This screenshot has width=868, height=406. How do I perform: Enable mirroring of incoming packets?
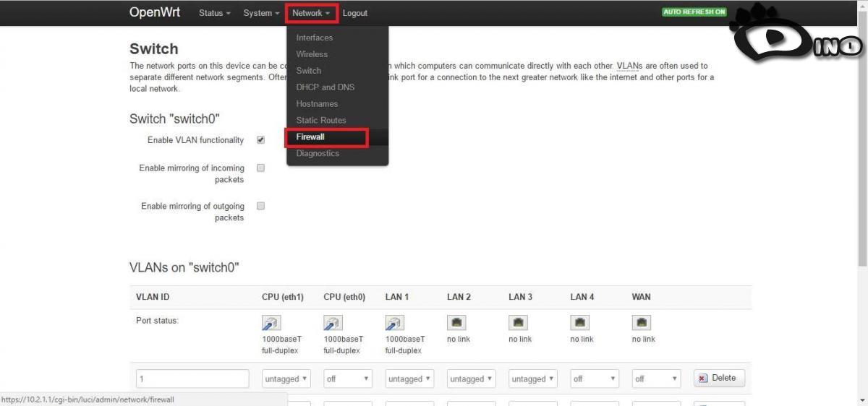[x=260, y=168]
